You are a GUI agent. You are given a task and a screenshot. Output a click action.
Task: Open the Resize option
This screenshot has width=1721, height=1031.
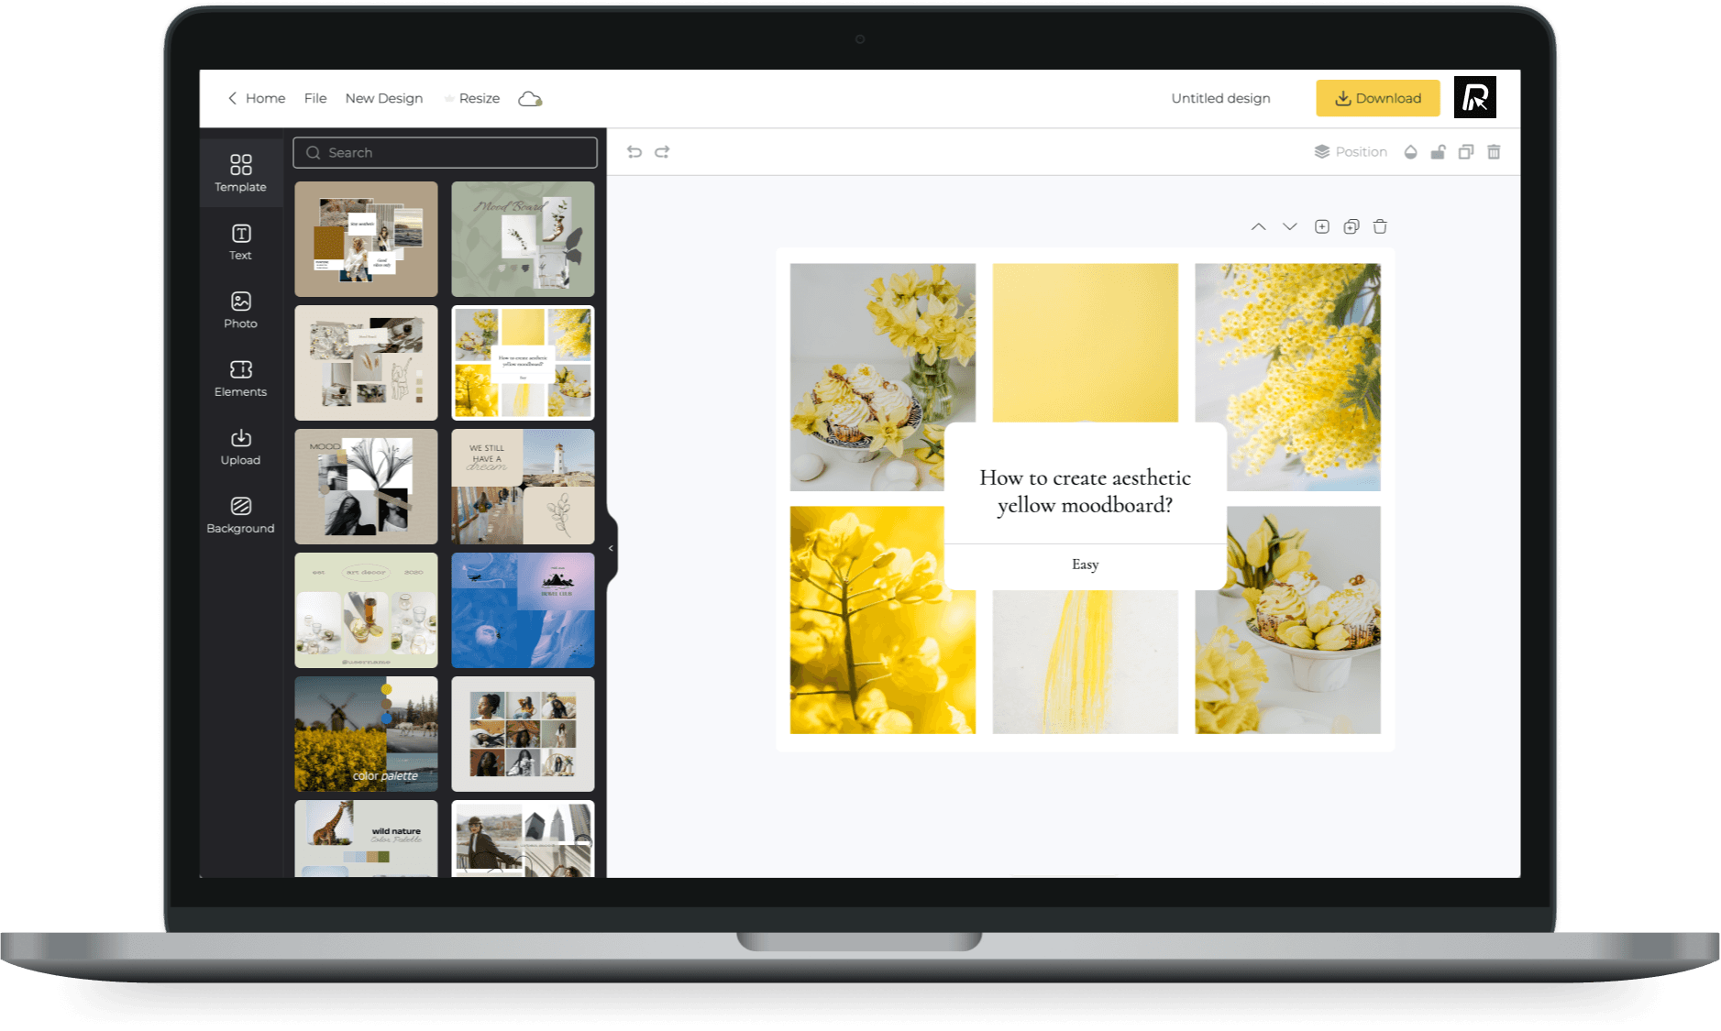(472, 98)
